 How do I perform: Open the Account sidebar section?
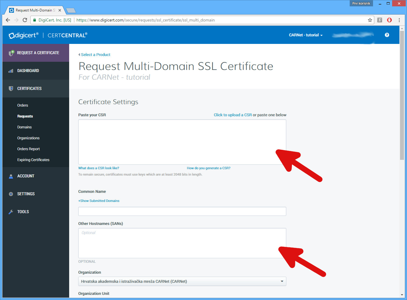point(36,176)
